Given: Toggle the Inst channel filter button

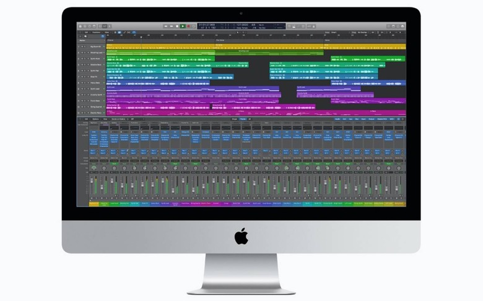Looking at the screenshot, I should [x=344, y=119].
